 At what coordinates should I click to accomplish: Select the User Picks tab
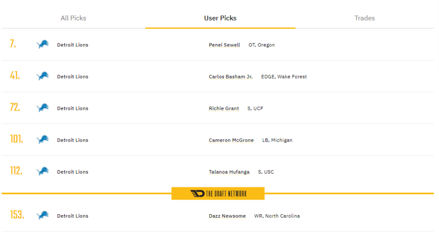(x=220, y=18)
